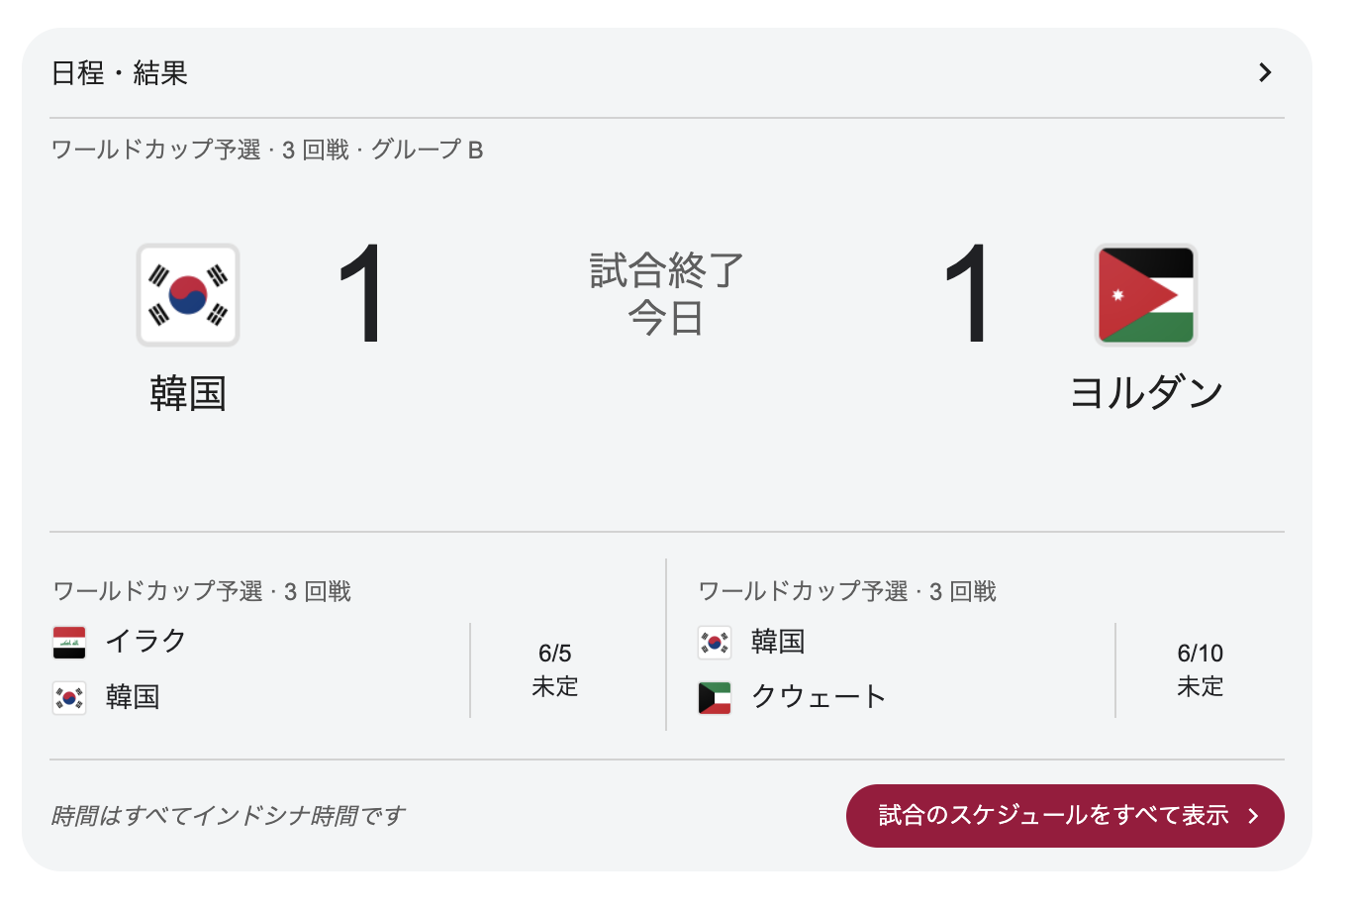Expand the 日程・結果 chevron arrow
This screenshot has width=1352, height=913.
coord(1265,72)
